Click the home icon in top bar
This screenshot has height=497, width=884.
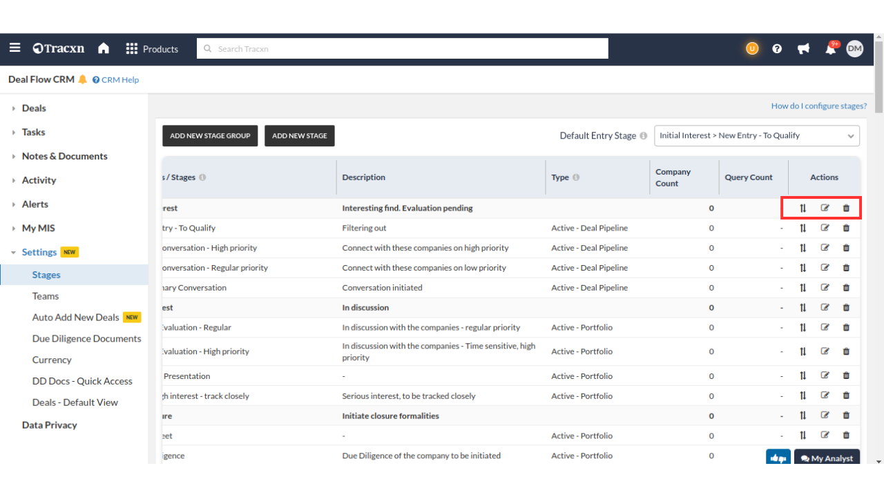point(104,48)
